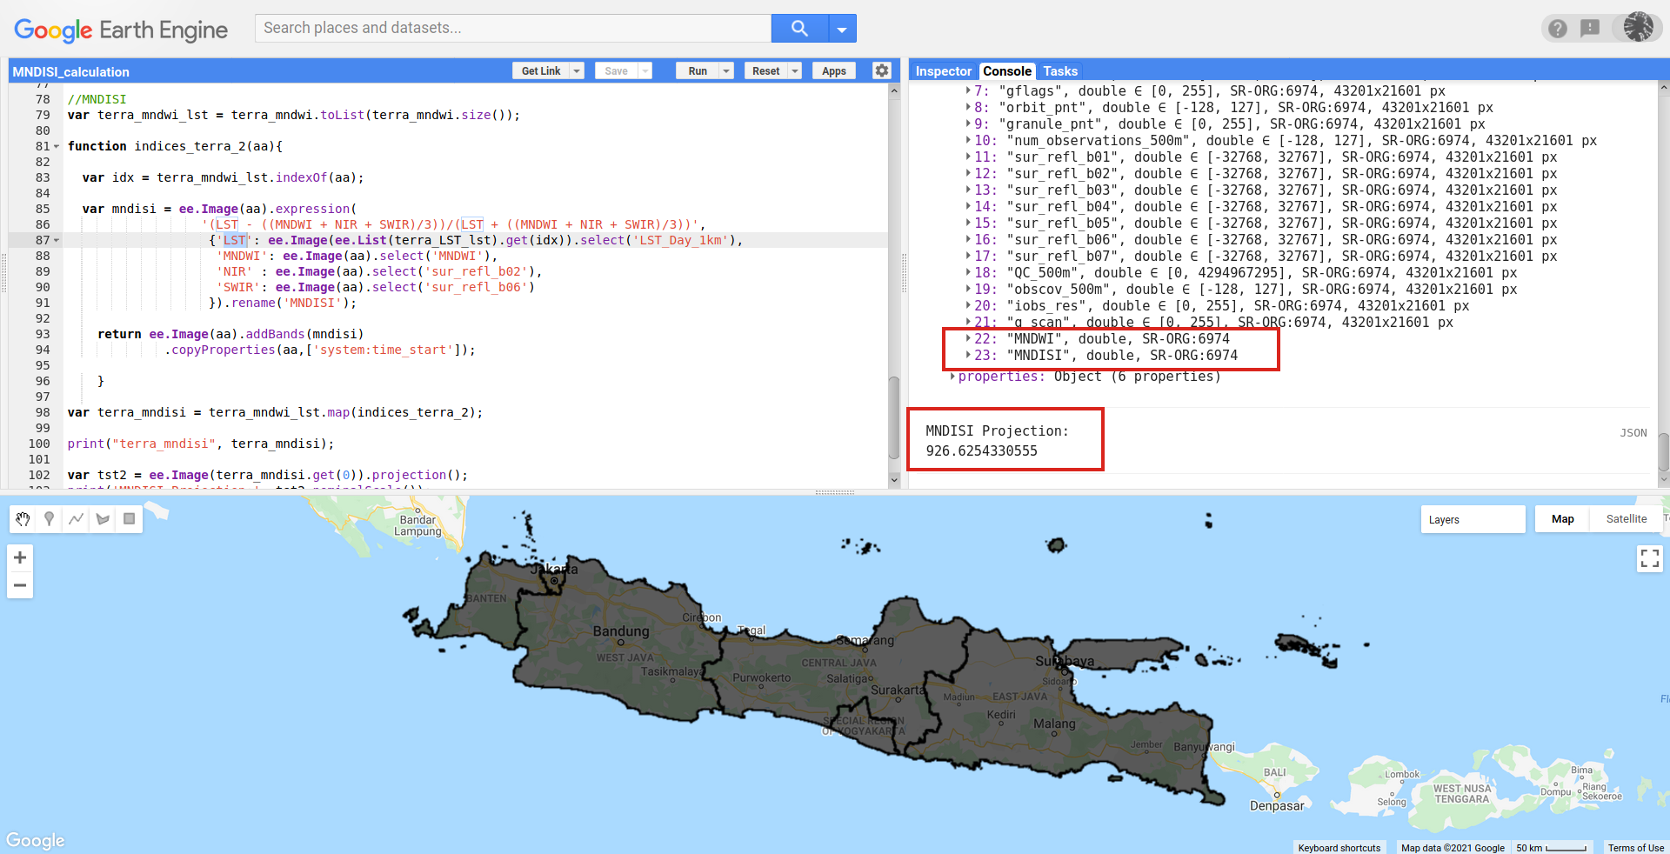The height and width of the screenshot is (854, 1670).
Task: Click line 98 terra_mndisi map statement
Action: pyautogui.click(x=275, y=412)
